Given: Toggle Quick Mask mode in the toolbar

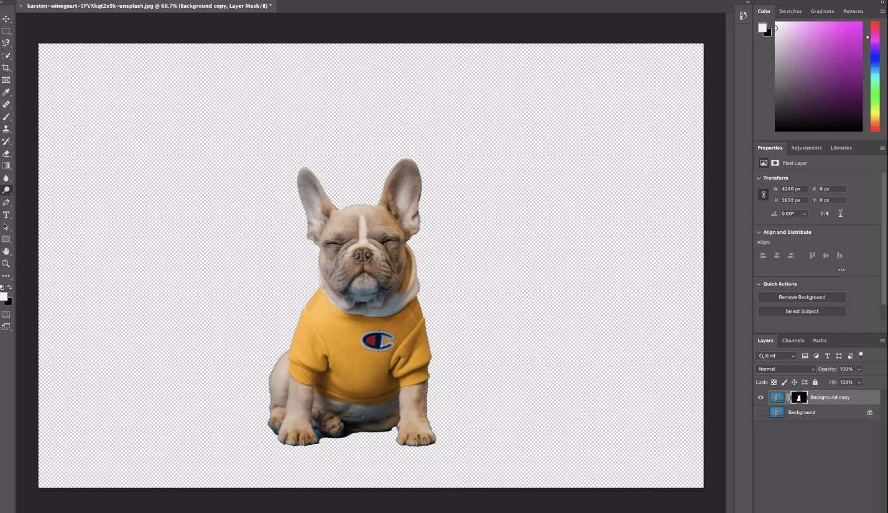Looking at the screenshot, I should tap(6, 315).
